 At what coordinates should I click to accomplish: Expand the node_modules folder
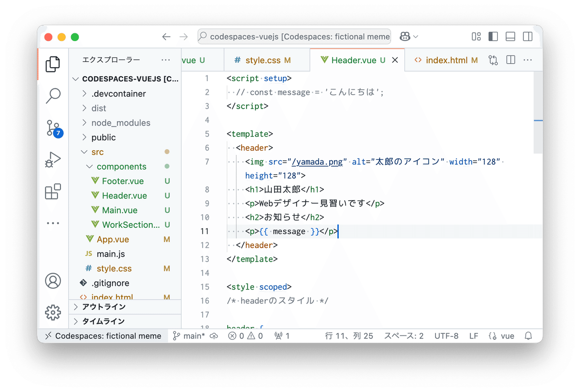[x=126, y=123]
